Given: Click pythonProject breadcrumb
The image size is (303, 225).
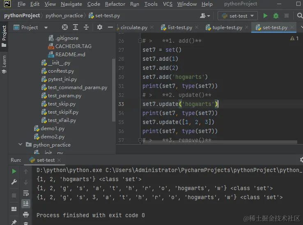Looking at the screenshot, I should pos(22,16).
